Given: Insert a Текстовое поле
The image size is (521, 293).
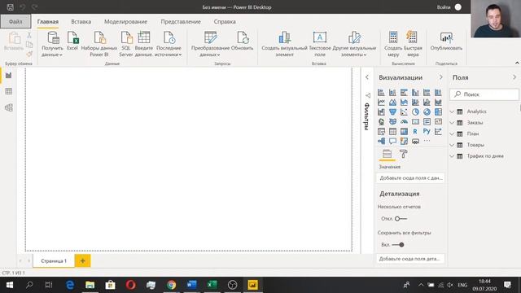Looking at the screenshot, I should pyautogui.click(x=320, y=45).
